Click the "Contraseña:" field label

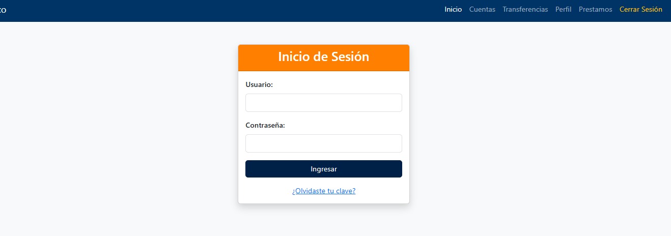point(265,125)
